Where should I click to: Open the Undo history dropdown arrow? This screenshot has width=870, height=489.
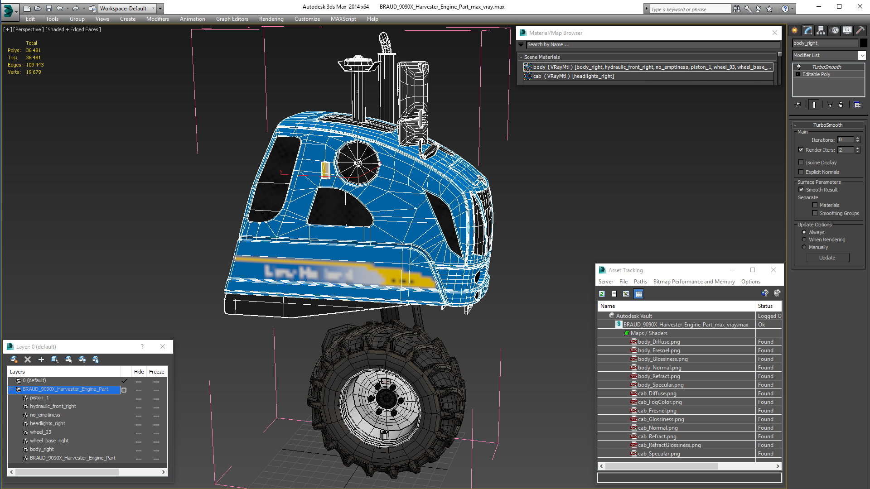click(x=67, y=8)
